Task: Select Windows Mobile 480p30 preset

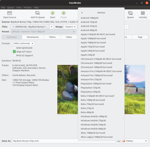Action: (101, 129)
